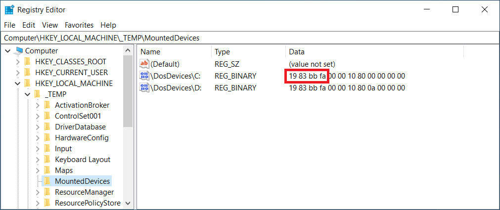Open the Favorites menu
The height and width of the screenshot is (210, 500).
pyautogui.click(x=79, y=25)
